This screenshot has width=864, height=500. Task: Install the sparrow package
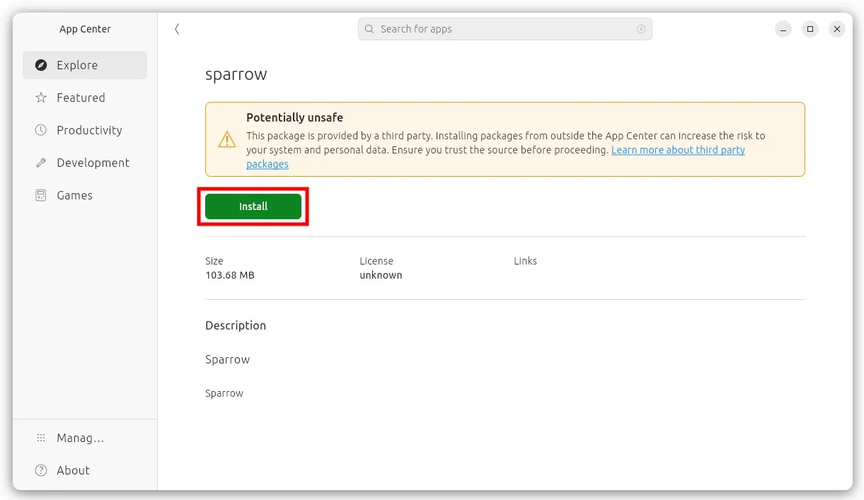coord(253,207)
